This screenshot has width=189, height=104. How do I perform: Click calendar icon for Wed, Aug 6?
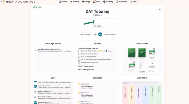pos(79,93)
